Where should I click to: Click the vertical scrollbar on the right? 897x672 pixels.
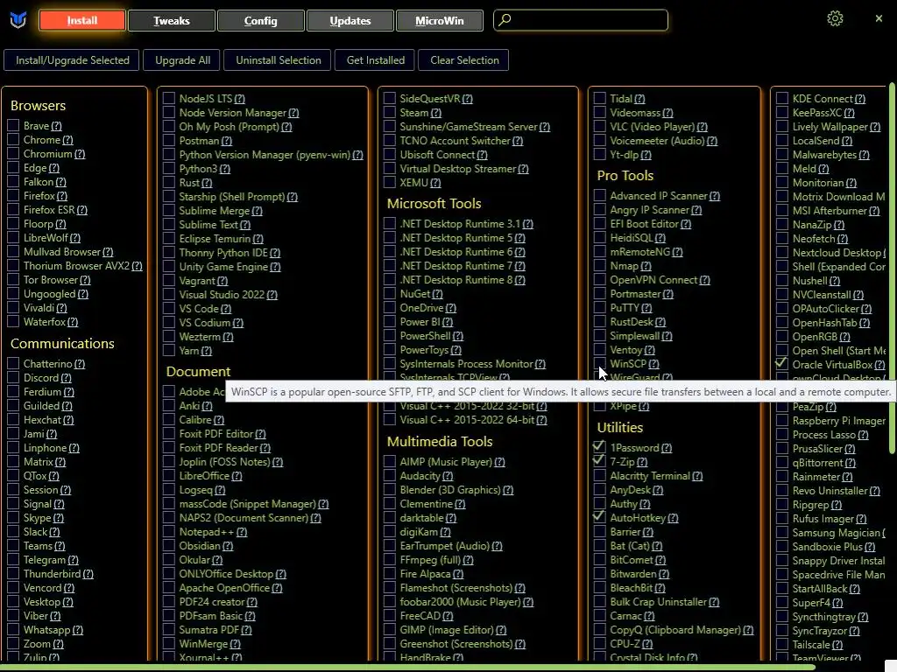point(891,269)
